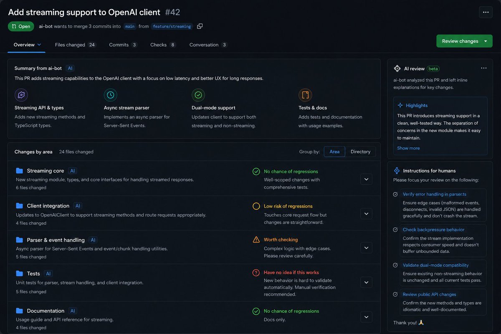Click the Streaming API & types icon
This screenshot has width=501, height=334.
click(21, 95)
